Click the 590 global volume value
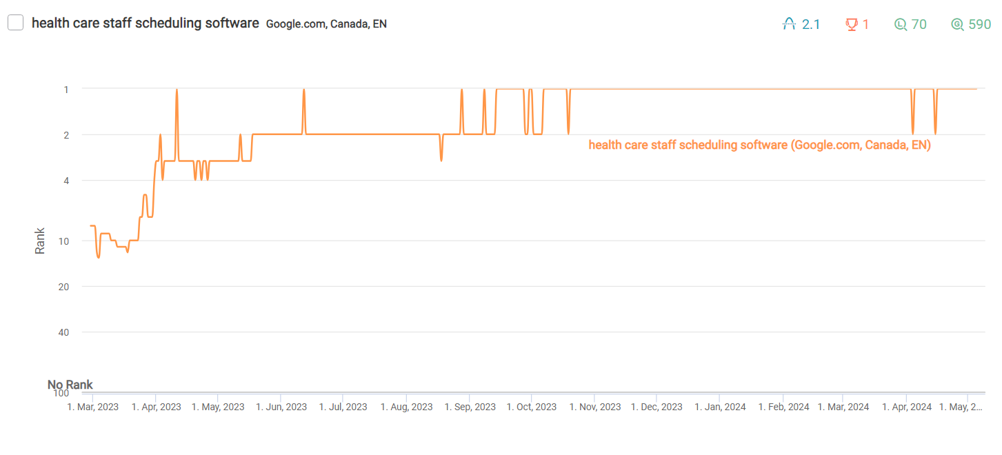Viewport: 1002px width, 455px height. click(980, 24)
